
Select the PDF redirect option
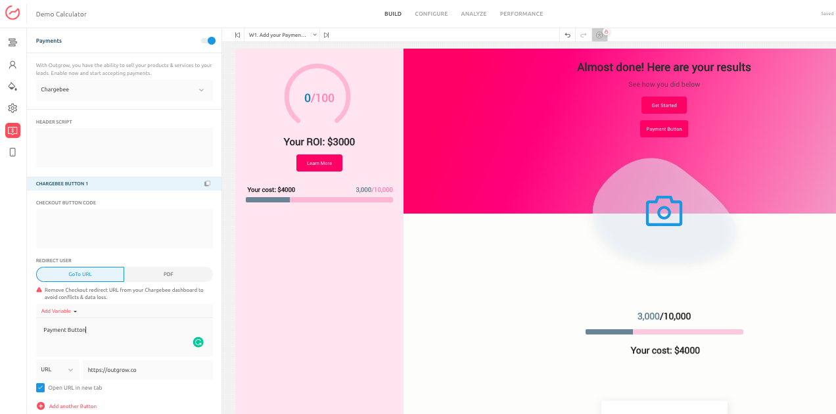point(168,274)
